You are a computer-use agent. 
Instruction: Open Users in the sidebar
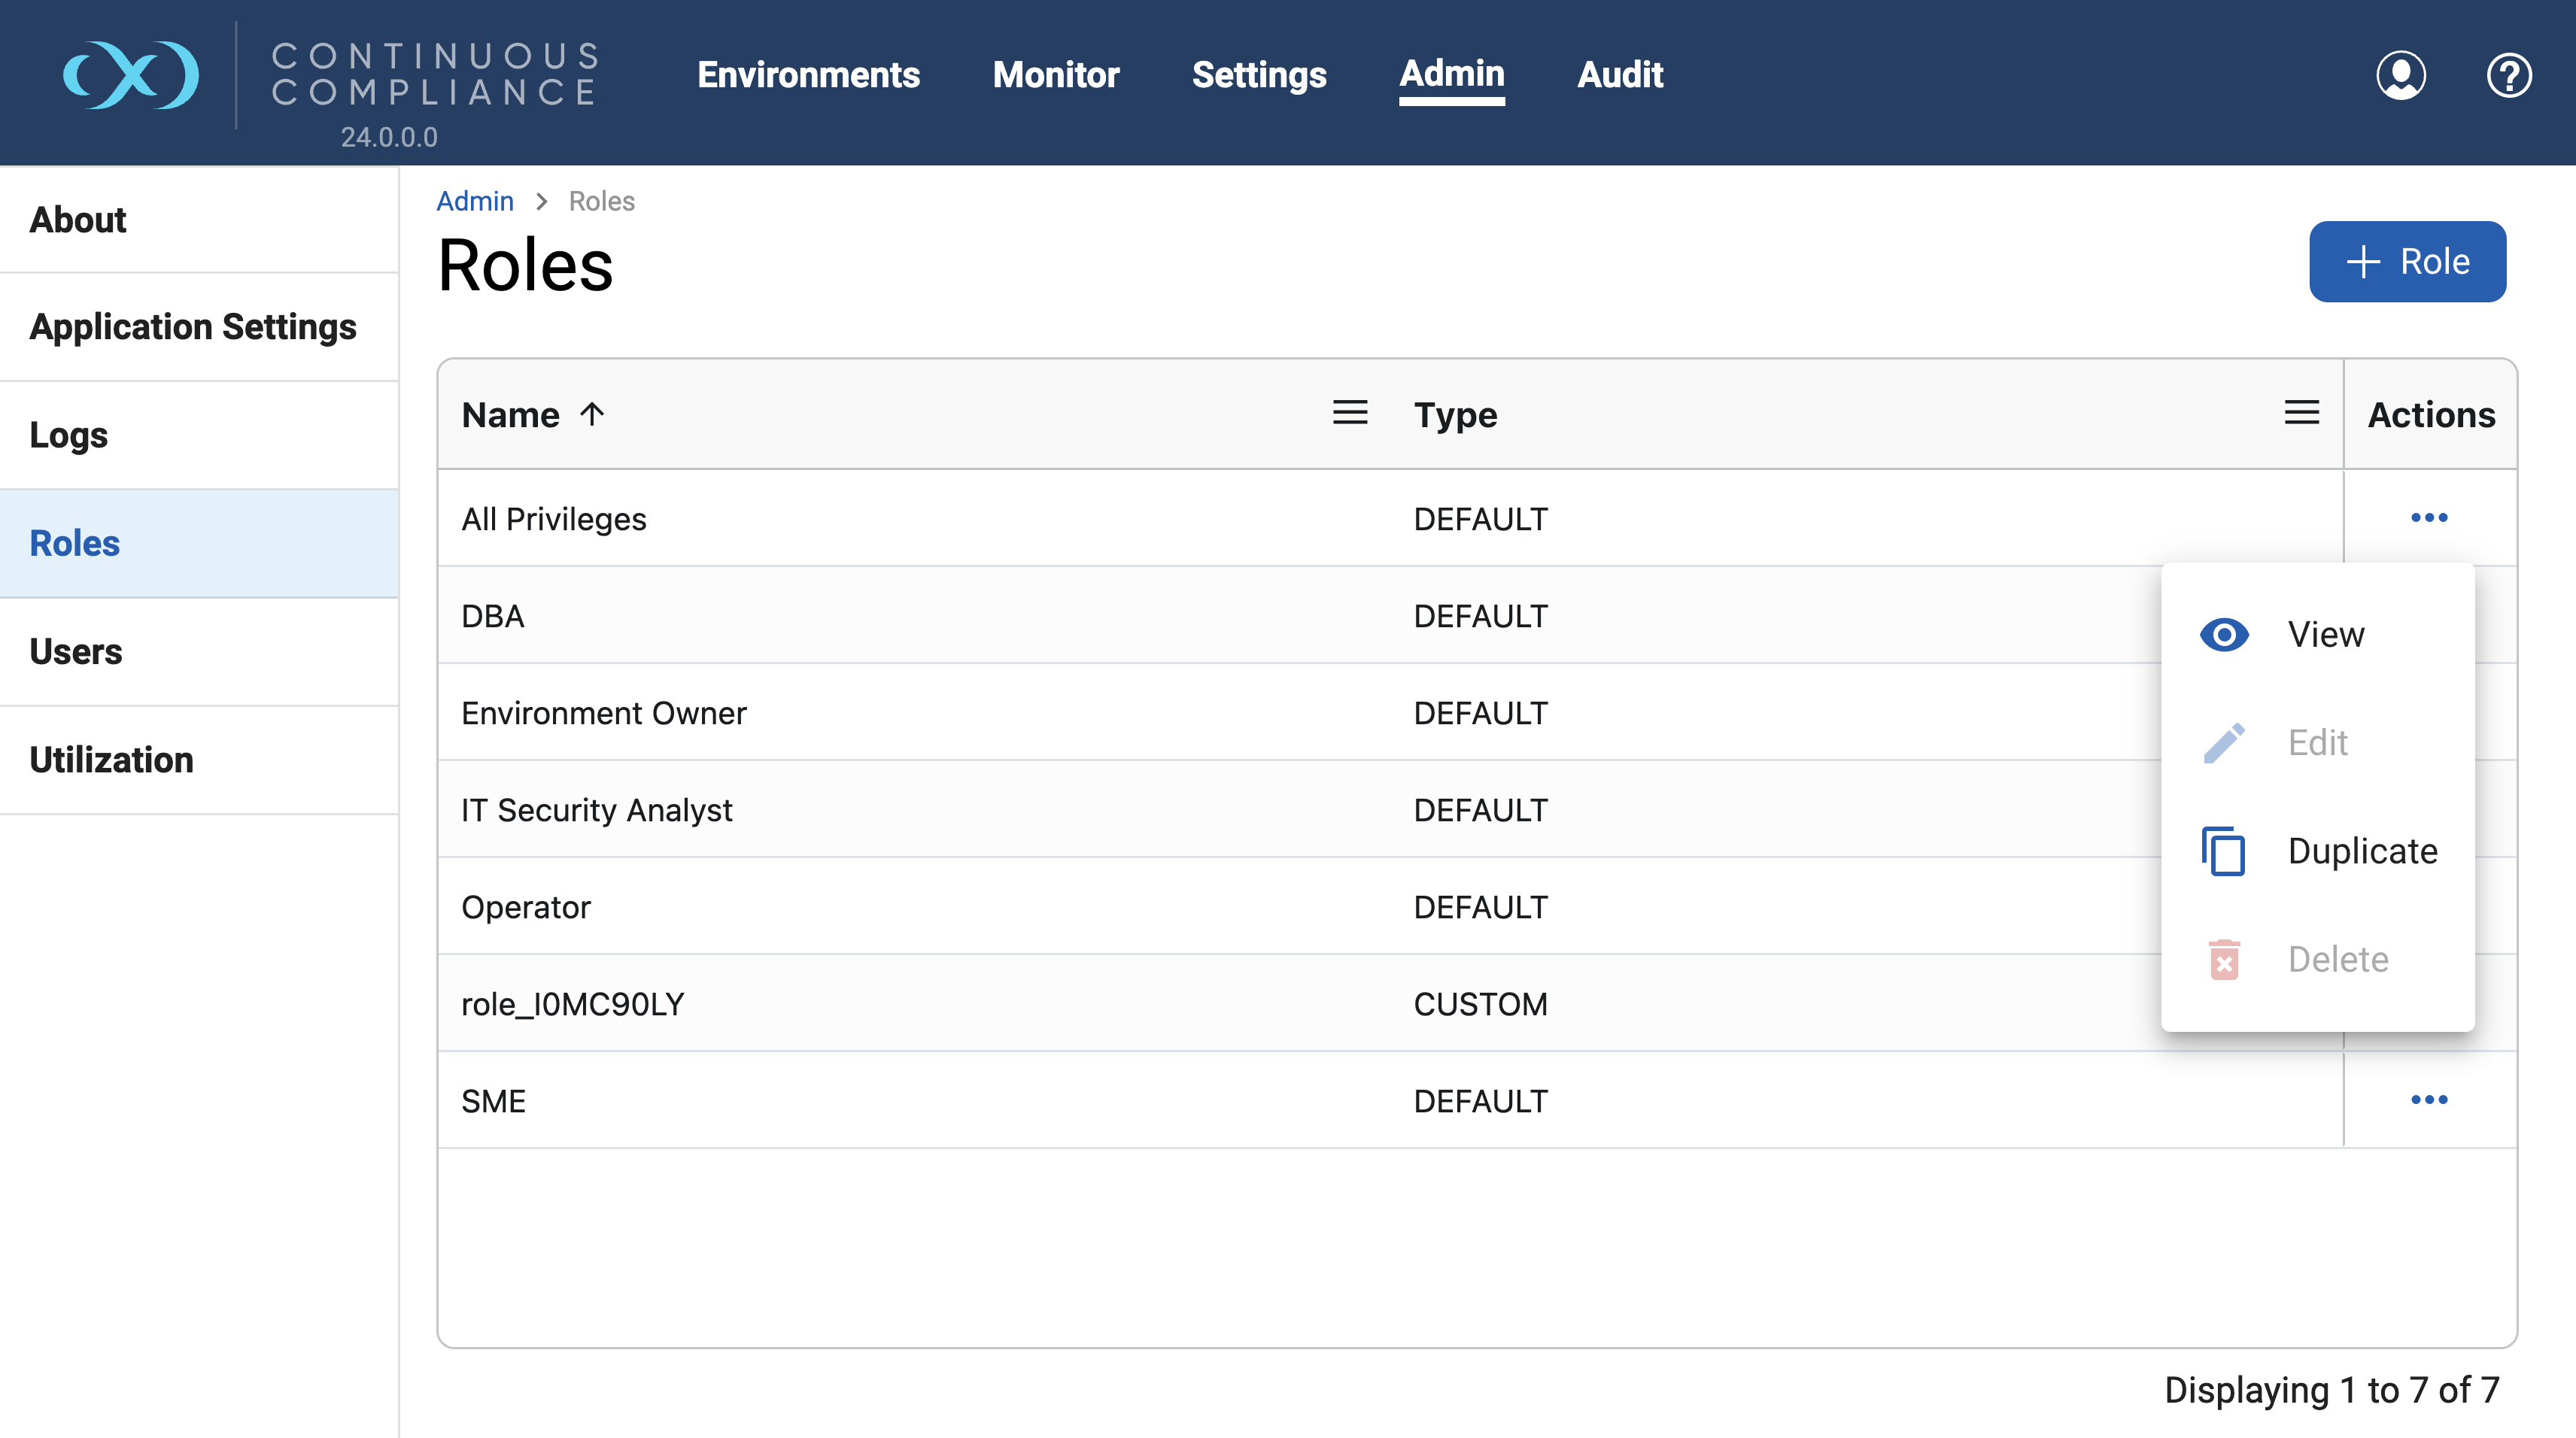coord(76,652)
